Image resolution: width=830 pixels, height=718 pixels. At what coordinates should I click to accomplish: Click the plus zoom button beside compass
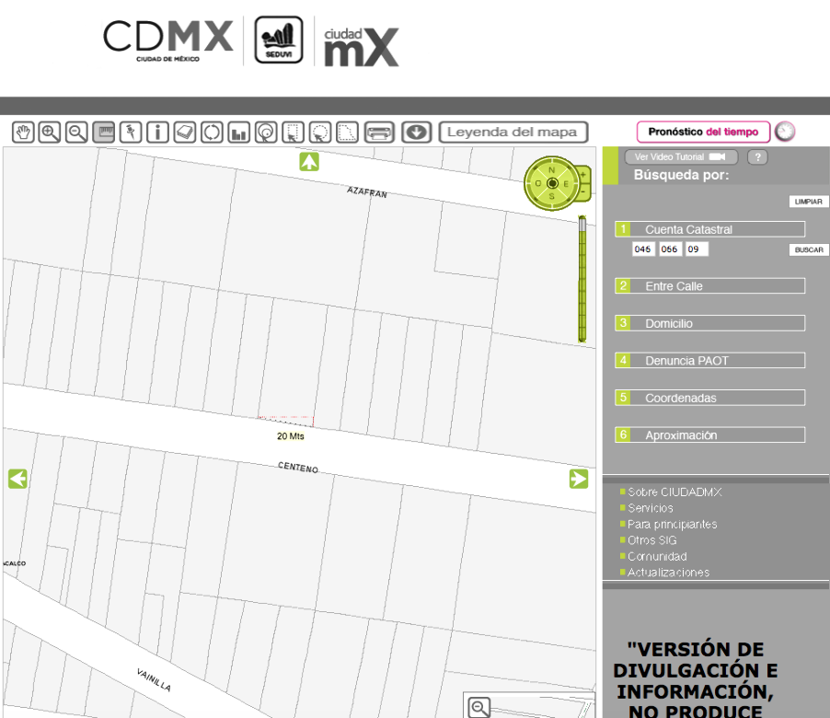(x=583, y=174)
